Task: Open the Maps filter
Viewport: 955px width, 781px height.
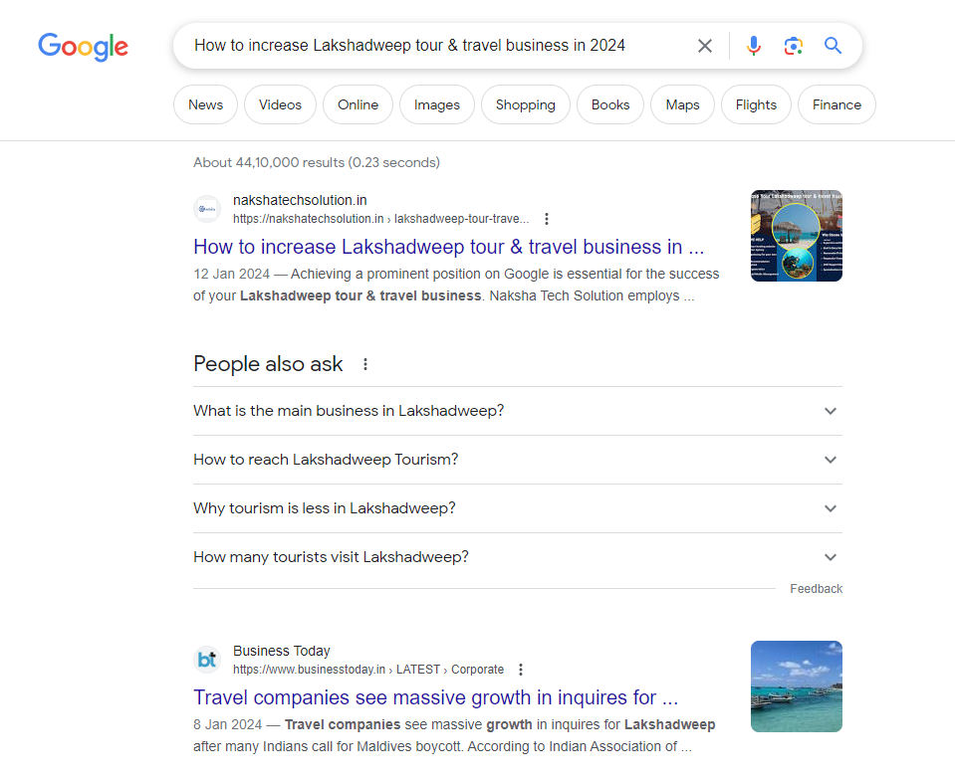Action: [x=682, y=104]
